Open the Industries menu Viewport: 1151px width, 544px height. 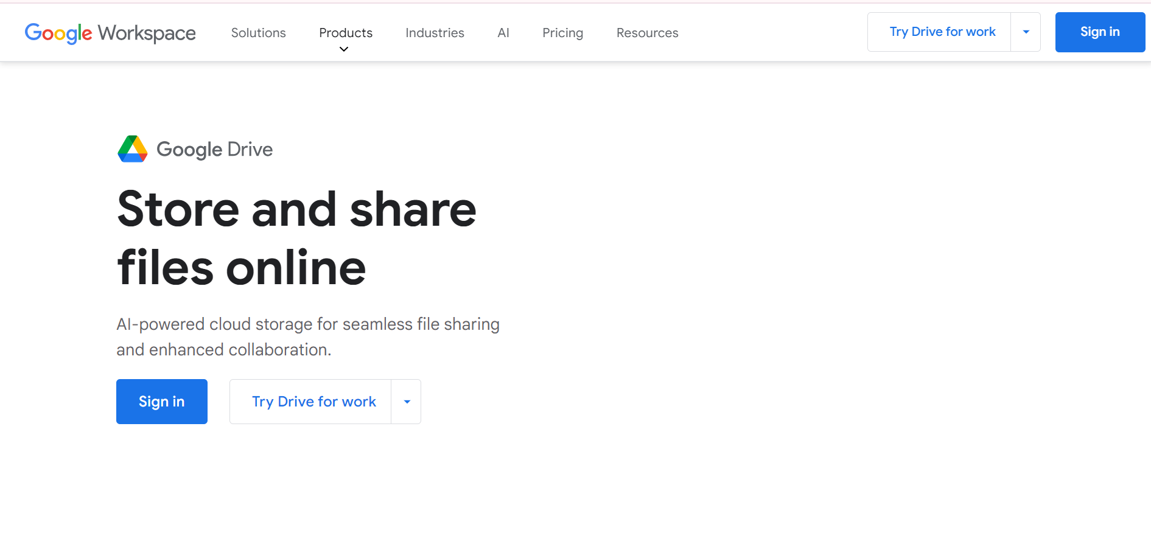pyautogui.click(x=435, y=33)
